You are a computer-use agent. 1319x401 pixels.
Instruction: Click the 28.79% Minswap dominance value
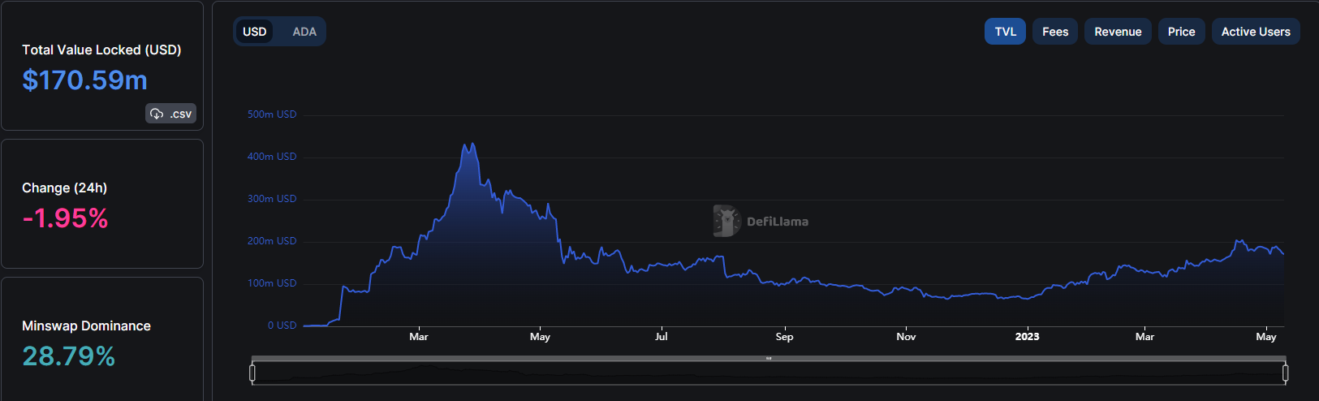(69, 356)
